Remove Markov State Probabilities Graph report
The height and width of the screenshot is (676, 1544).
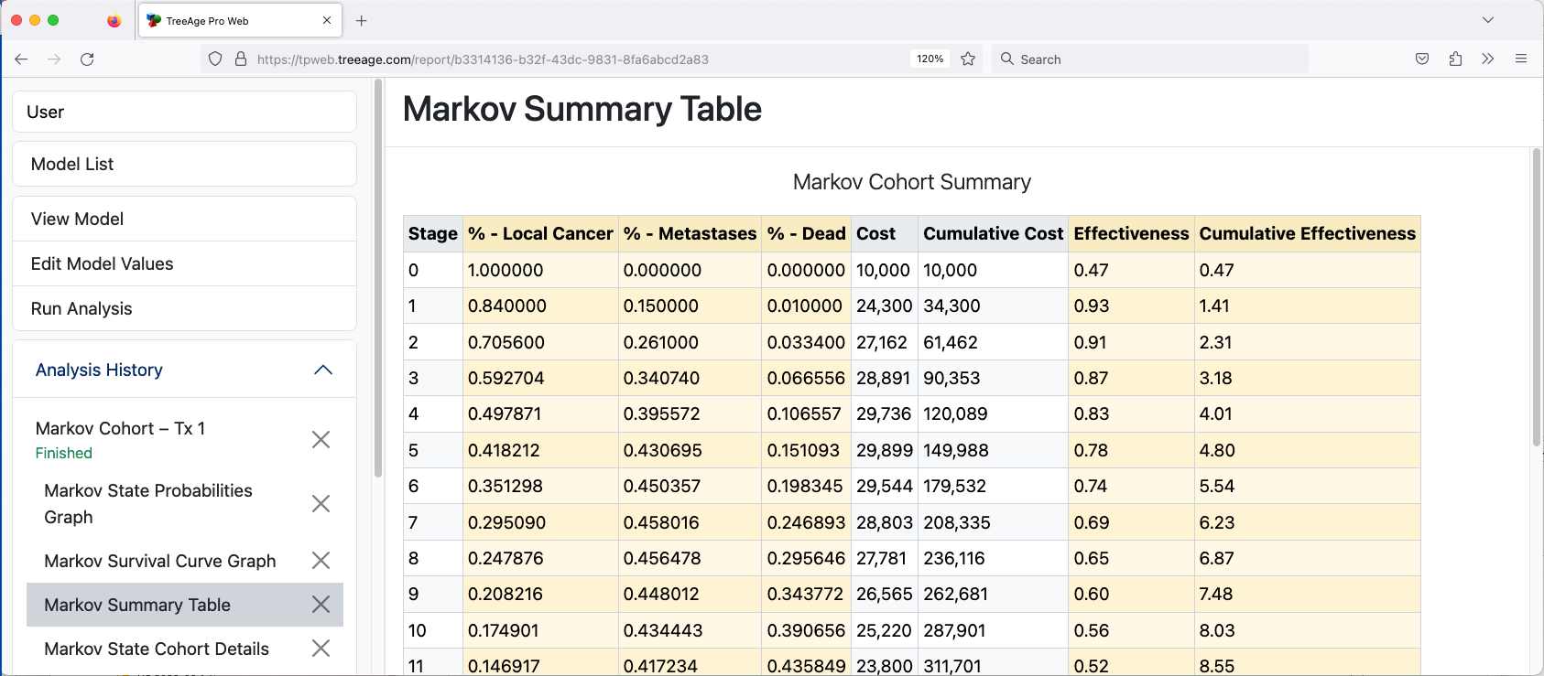(x=321, y=503)
